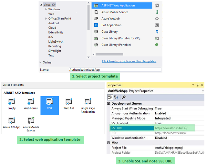Open the AuthWebApp object dropdown
206x165 pixels.
[x=203, y=91]
